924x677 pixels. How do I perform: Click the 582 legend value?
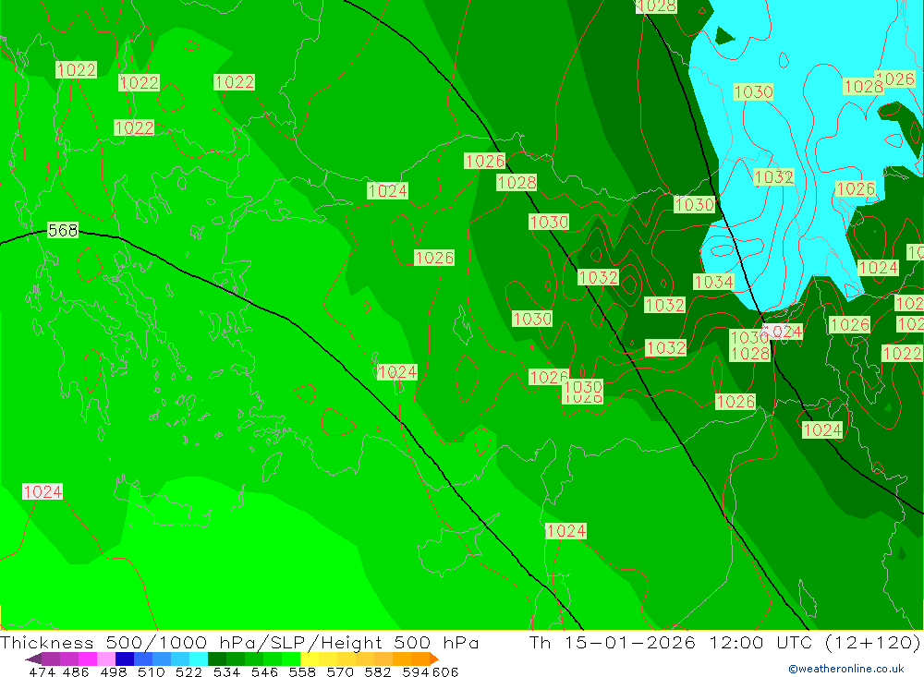pyautogui.click(x=377, y=671)
